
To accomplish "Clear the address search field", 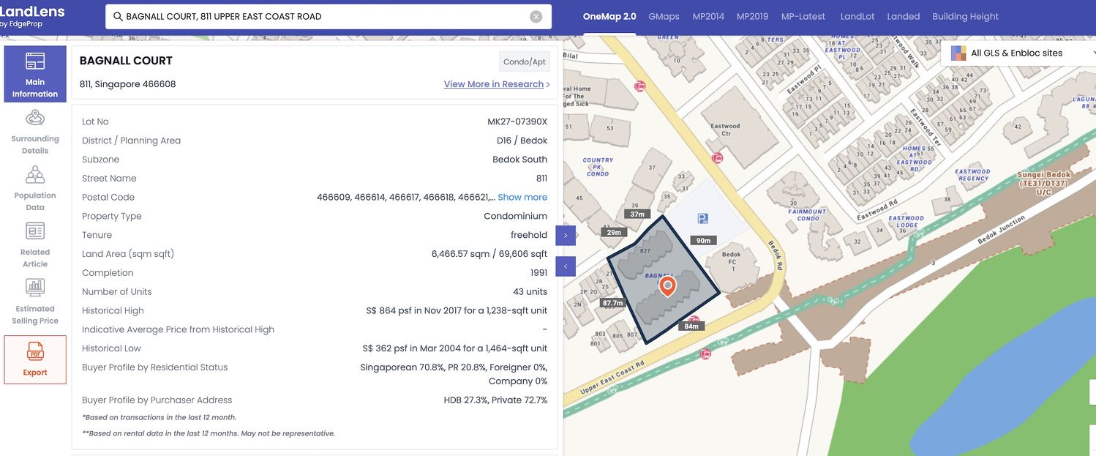I will click(536, 17).
